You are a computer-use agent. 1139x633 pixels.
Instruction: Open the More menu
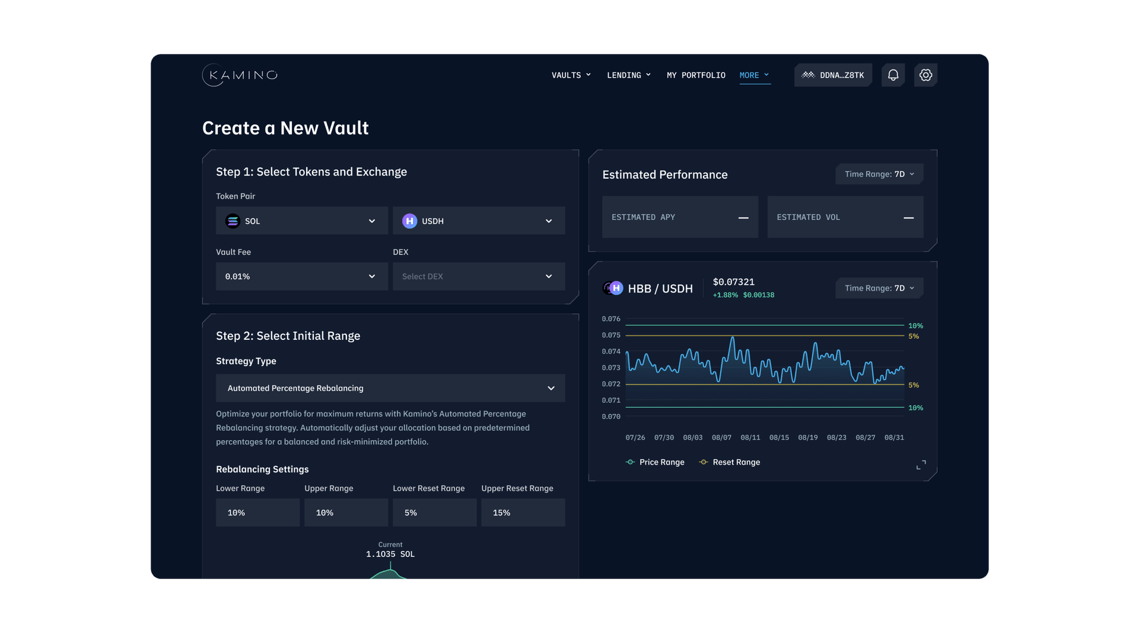click(x=755, y=75)
